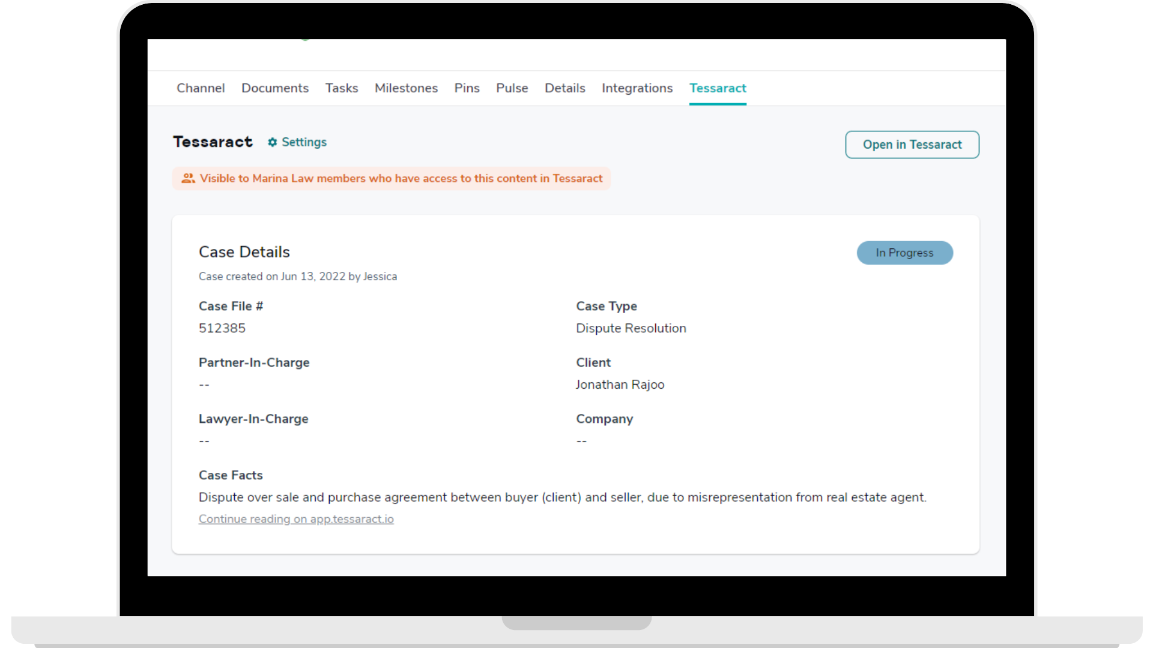
Task: Follow Continue reading on app.tessaract.io link
Action: click(x=296, y=519)
